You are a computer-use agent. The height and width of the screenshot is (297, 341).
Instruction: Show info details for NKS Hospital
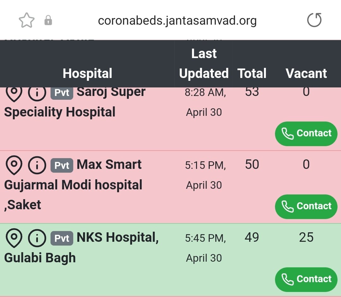37,238
